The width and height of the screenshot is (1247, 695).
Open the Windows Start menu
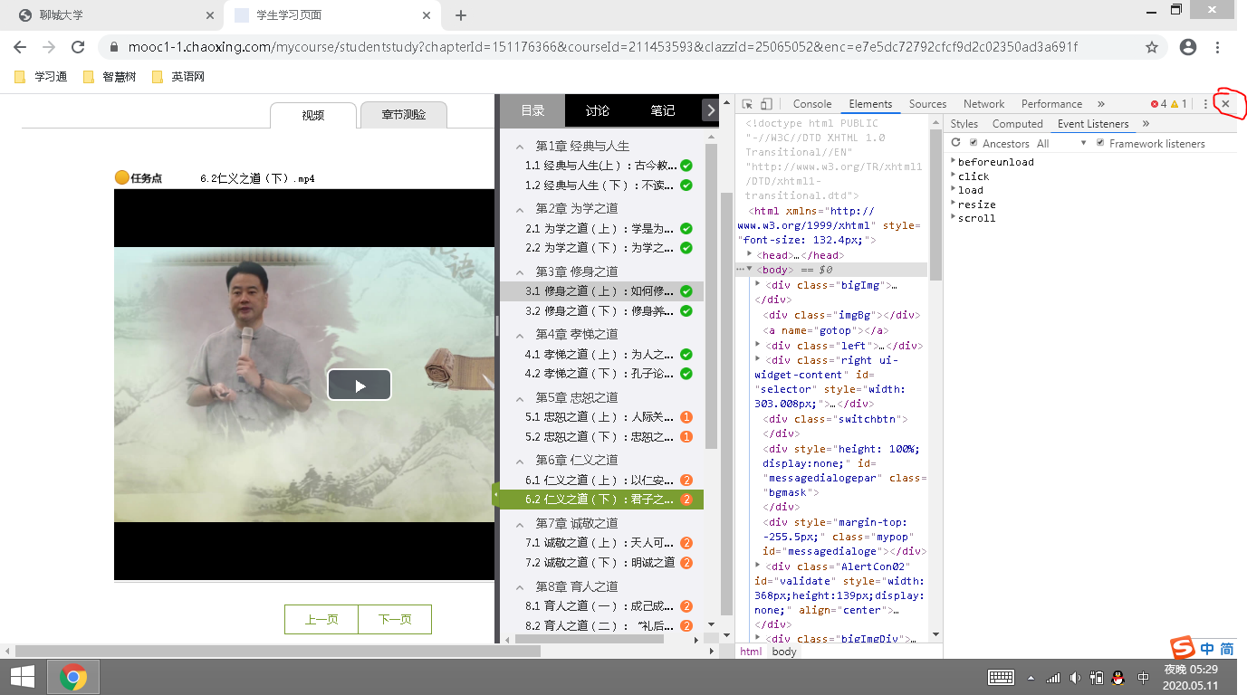tap(23, 677)
